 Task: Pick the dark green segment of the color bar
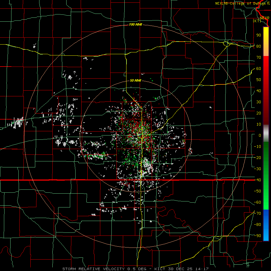coord(266,149)
